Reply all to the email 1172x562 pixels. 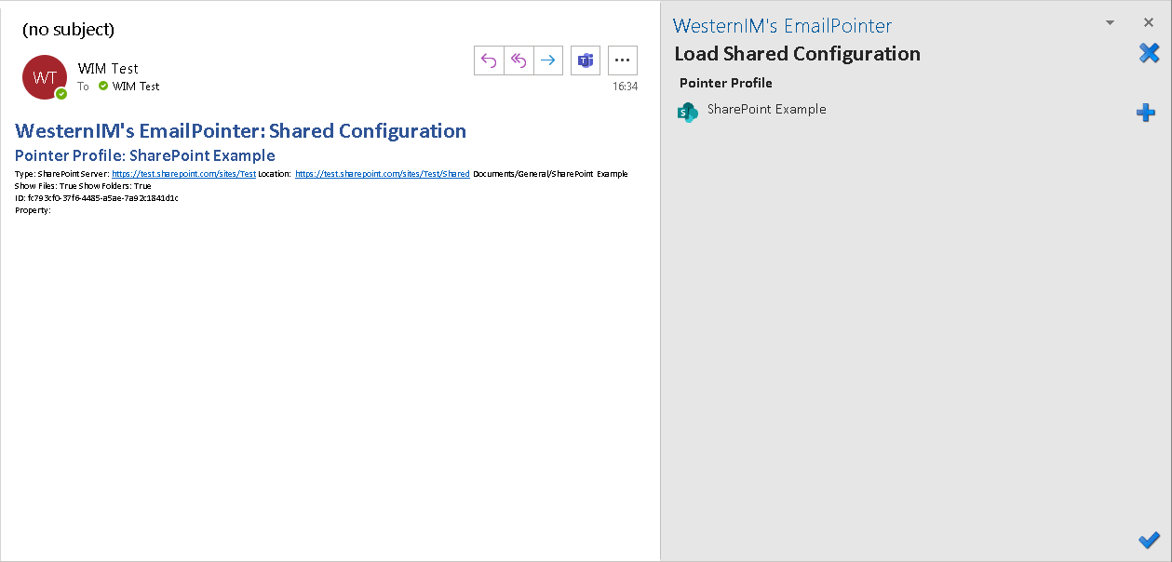[518, 60]
